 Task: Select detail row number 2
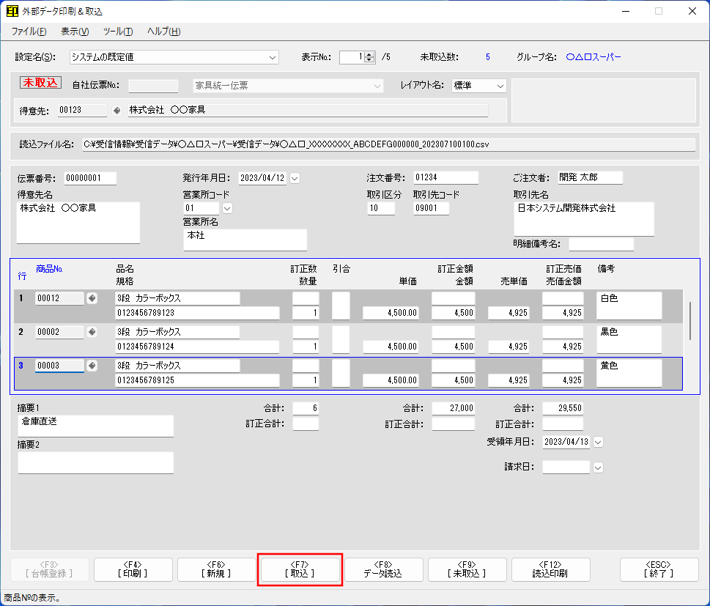[x=21, y=332]
